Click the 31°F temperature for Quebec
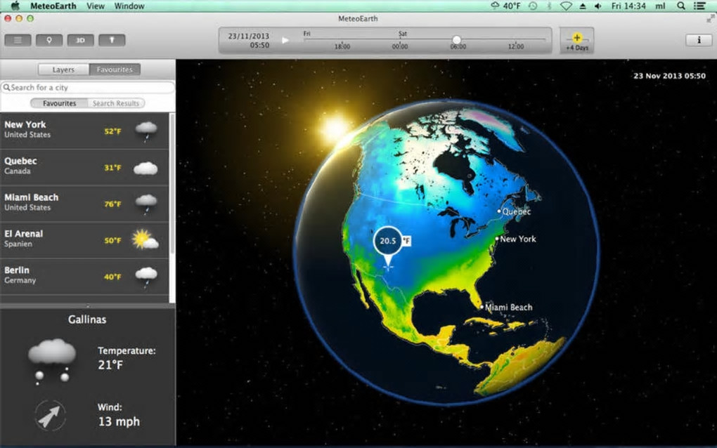 pos(112,168)
